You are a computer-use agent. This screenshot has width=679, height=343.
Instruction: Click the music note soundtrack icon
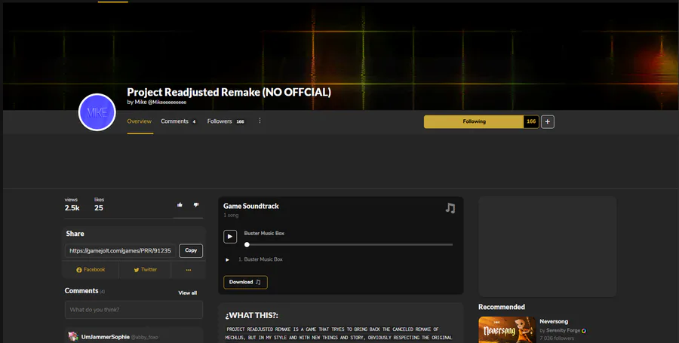coord(450,208)
